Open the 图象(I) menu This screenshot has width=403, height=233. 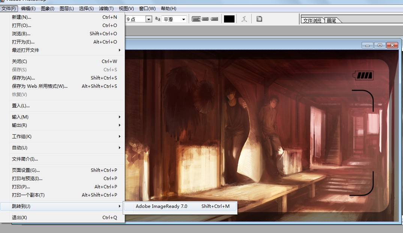[48, 9]
